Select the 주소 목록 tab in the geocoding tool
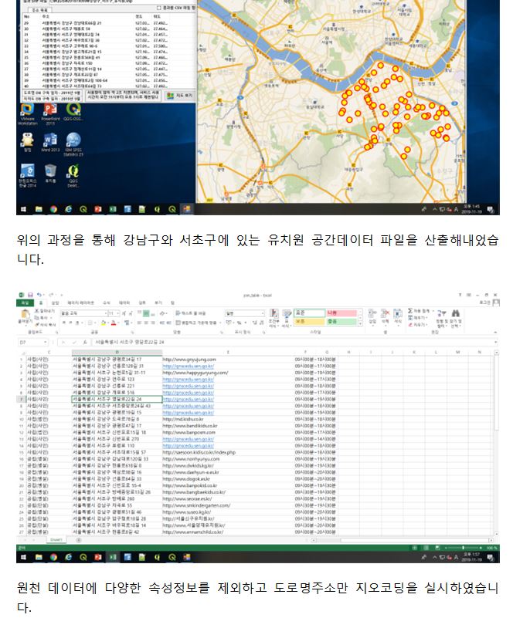The image size is (530, 618). tap(39, 10)
